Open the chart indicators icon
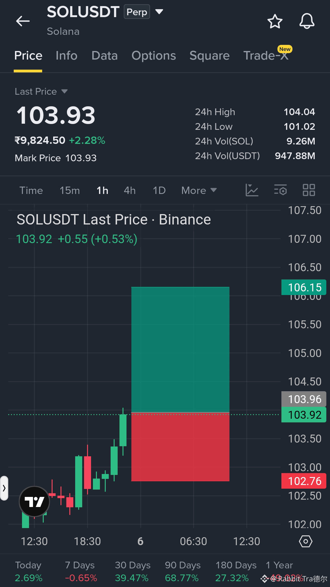Image resolution: width=330 pixels, height=587 pixels. 252,190
